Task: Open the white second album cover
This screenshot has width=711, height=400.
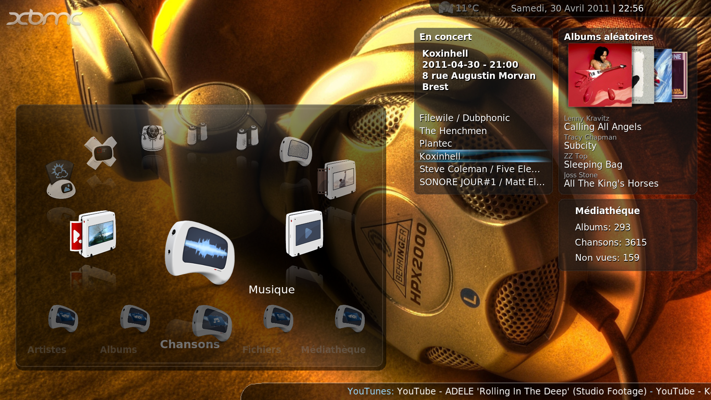Action: click(643, 75)
